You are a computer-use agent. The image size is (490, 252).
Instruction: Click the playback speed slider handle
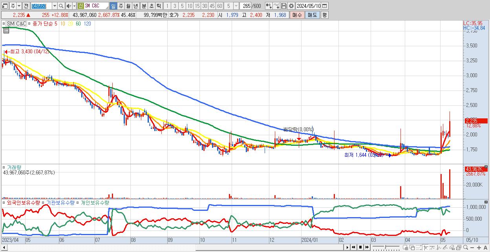point(385,247)
